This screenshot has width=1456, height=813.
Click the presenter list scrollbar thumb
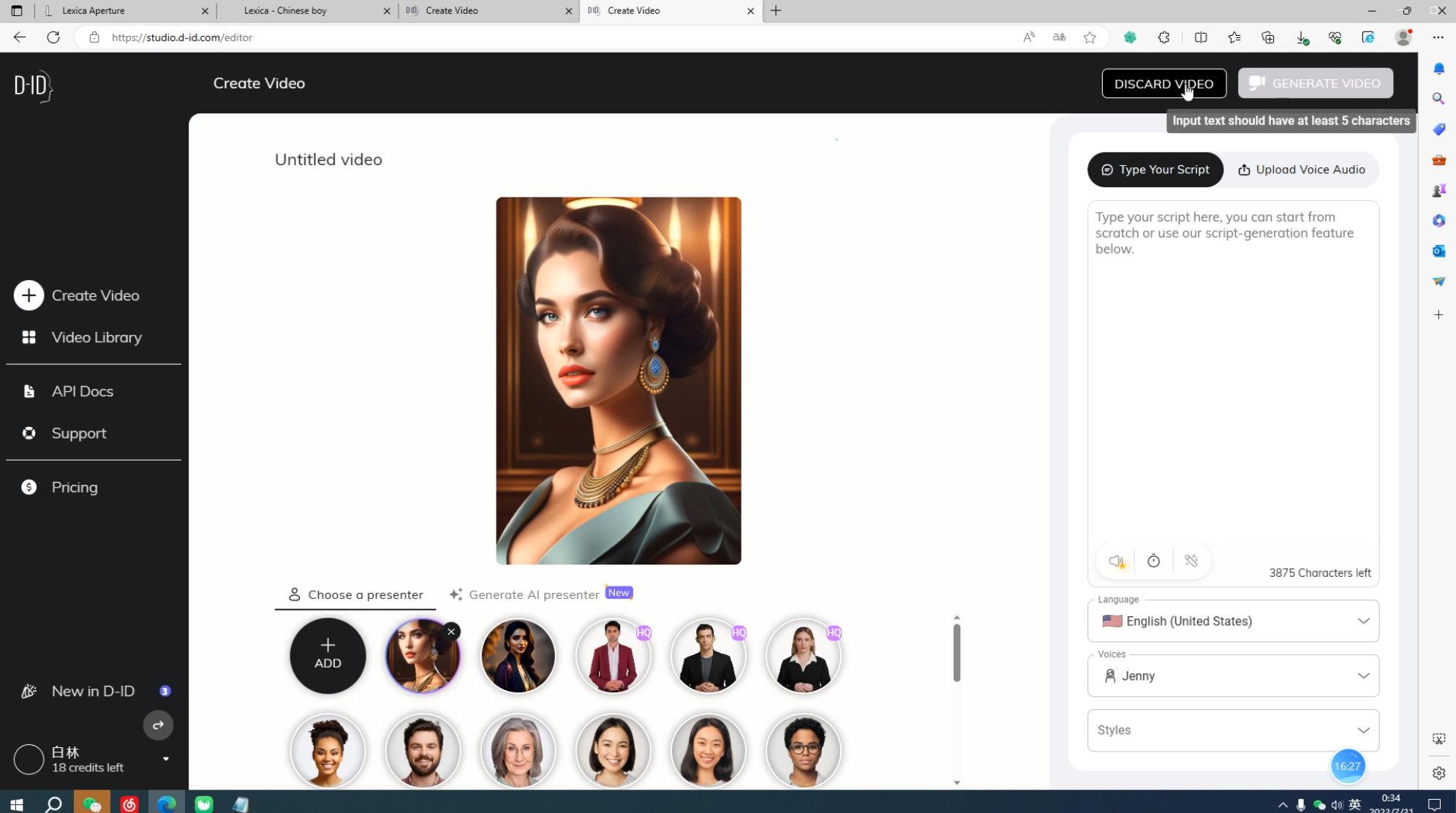tap(957, 652)
